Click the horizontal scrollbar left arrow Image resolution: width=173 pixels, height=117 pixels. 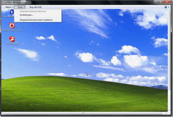(x=3, y=113)
